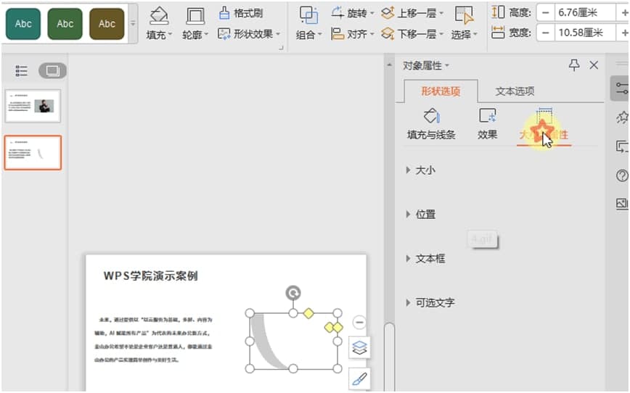Screen dimensions: 630x393
Task: Expand the 大小 section
Action: click(421, 170)
